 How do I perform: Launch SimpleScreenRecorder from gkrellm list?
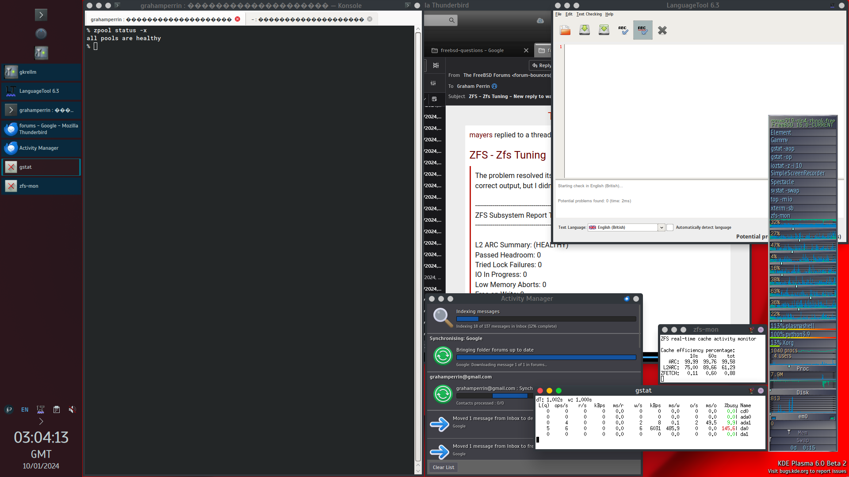[803, 174]
